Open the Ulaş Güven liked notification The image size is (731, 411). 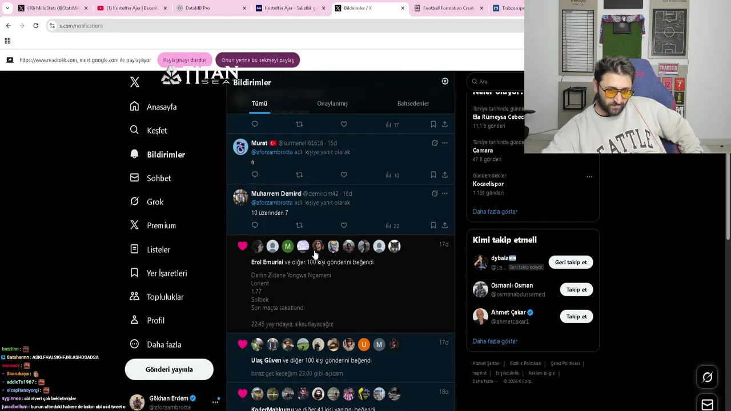coord(341,358)
